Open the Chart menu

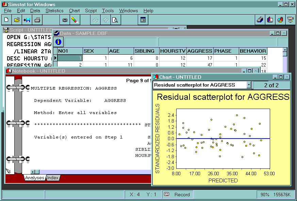(74, 11)
